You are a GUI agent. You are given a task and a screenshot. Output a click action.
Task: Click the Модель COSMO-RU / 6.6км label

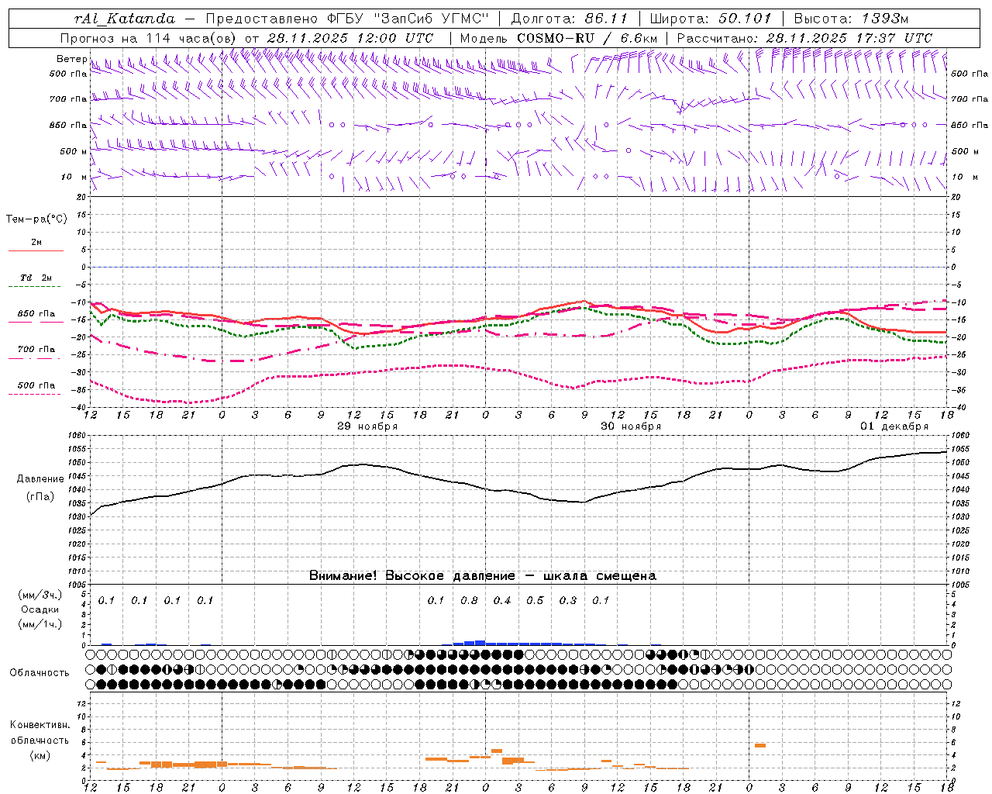558,38
